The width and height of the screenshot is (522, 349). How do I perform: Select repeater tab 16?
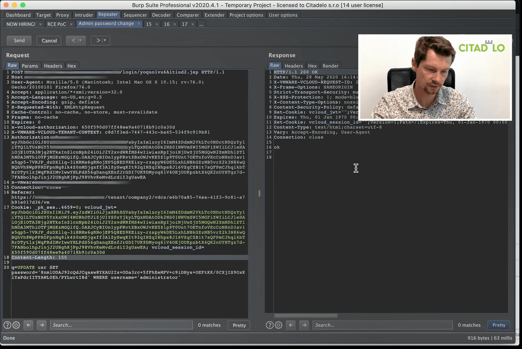point(167,24)
